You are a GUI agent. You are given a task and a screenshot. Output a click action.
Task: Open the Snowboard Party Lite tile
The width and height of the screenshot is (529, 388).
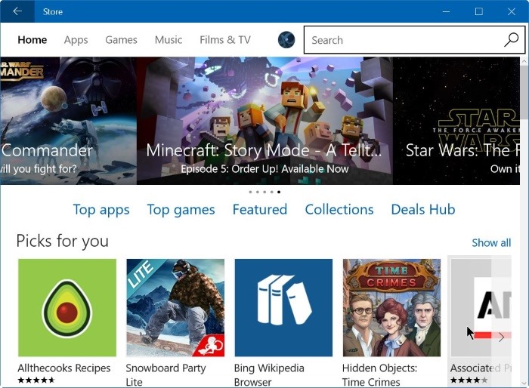tap(175, 308)
